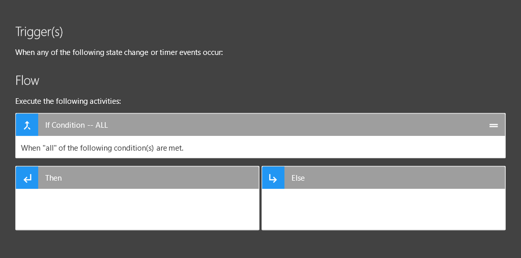Image resolution: width=521 pixels, height=258 pixels.
Task: Select the "If Condition -- ALL" header label
Action: [x=76, y=125]
